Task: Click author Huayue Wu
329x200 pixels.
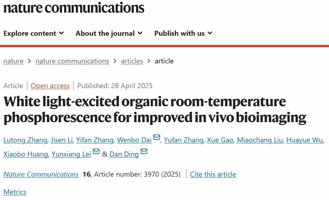Action: tap(305, 140)
